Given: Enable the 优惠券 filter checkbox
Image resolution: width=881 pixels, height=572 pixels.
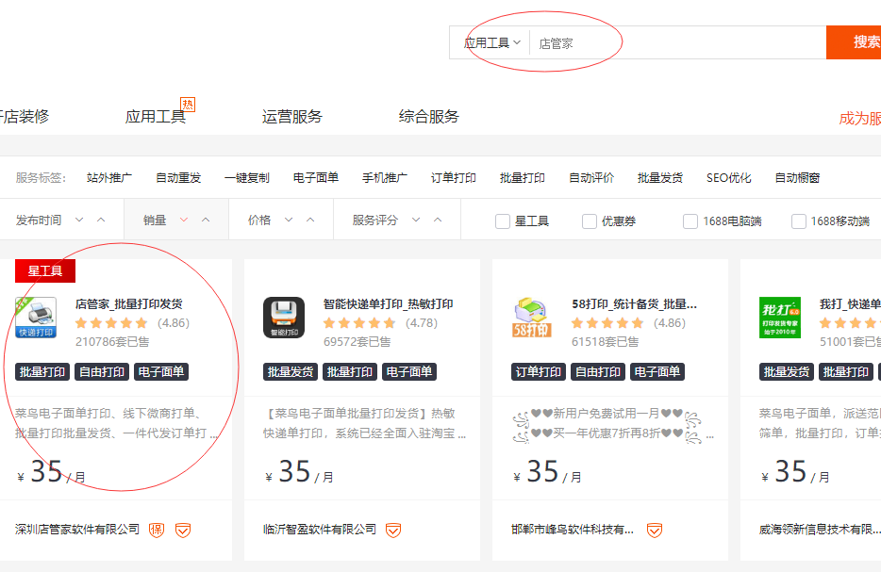Looking at the screenshot, I should 590,221.
